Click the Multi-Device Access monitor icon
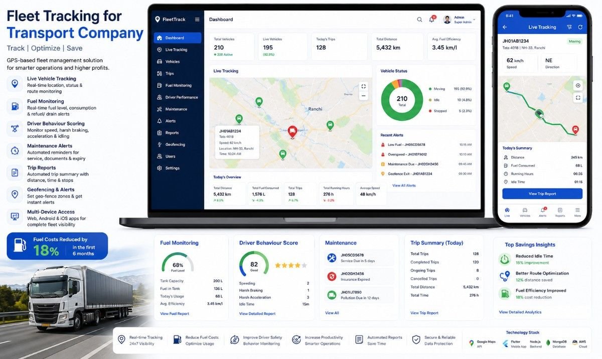The width and height of the screenshot is (602, 359). tap(15, 216)
